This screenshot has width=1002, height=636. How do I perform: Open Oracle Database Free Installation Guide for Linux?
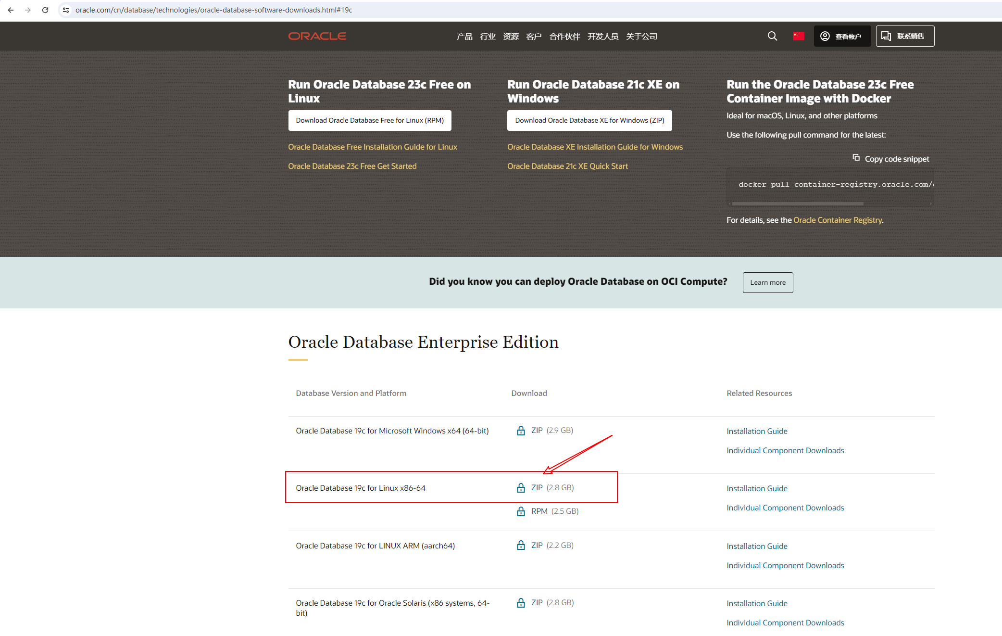tap(373, 147)
